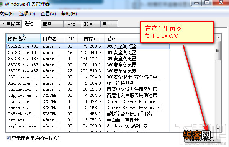Sort by 描述 column header

click(123, 39)
